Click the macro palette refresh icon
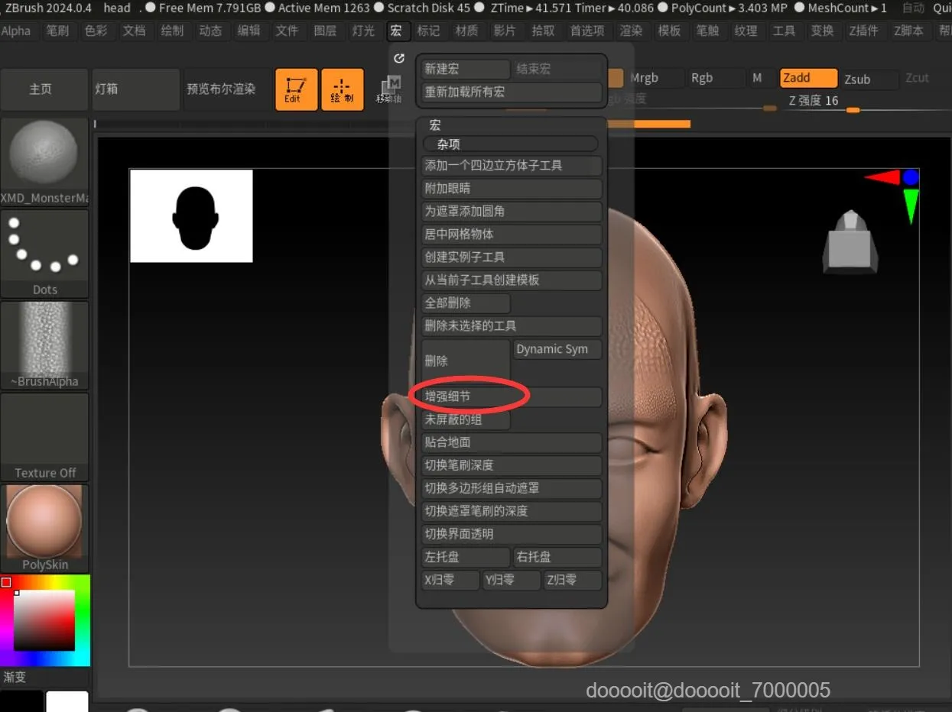Screen dimensions: 952x712 398,59
